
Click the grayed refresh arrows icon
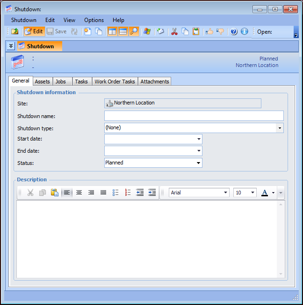74,31
